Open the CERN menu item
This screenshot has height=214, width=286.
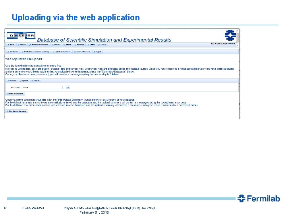[91, 44]
